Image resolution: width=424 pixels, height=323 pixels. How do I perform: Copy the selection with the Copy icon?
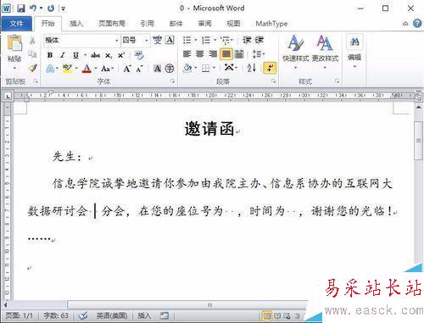click(x=32, y=54)
